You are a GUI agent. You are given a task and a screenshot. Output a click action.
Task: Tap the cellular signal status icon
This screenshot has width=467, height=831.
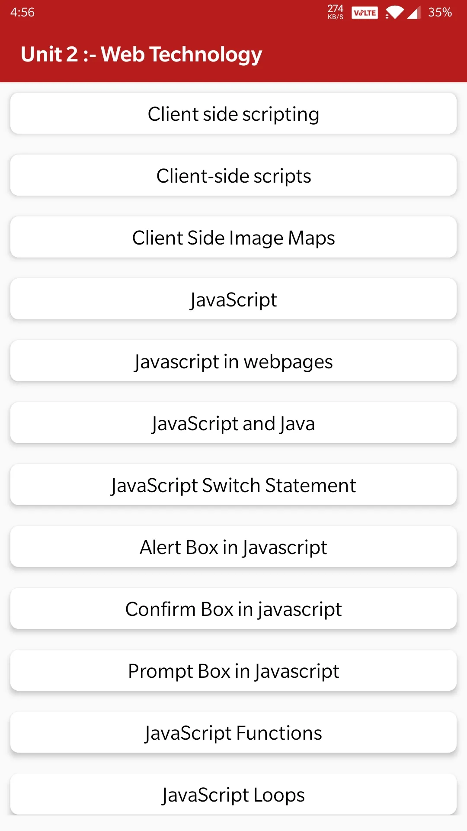click(414, 13)
